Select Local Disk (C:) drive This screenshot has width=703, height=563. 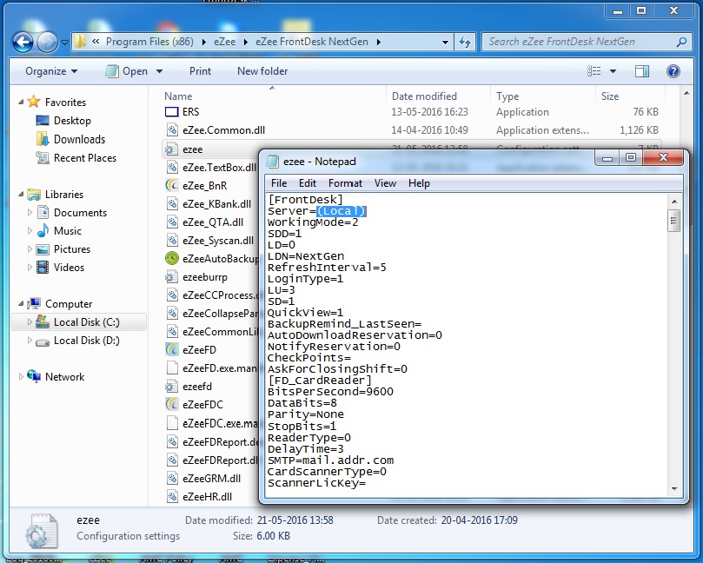[86, 322]
